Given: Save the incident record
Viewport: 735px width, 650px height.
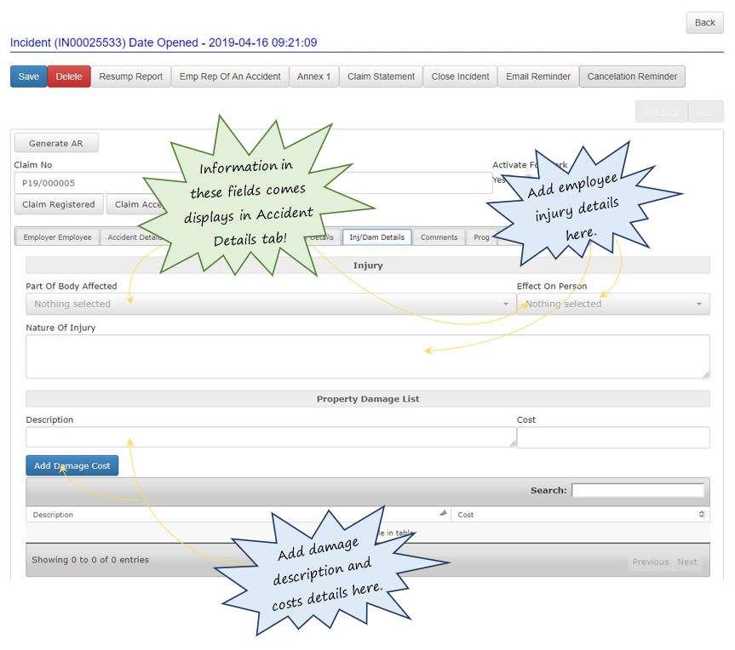Looking at the screenshot, I should [x=27, y=76].
